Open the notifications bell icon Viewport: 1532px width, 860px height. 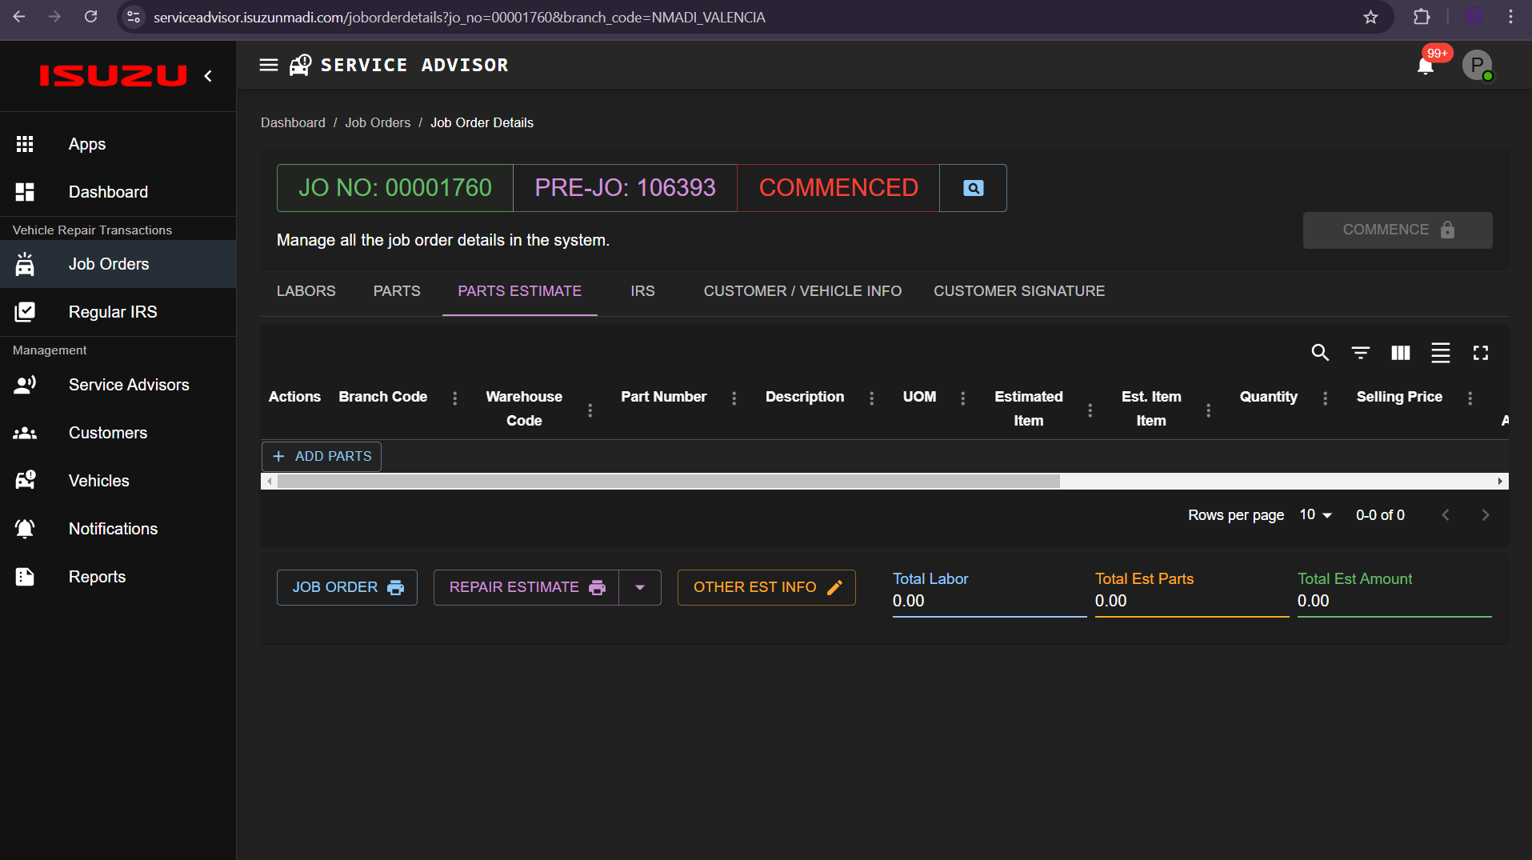tap(1426, 66)
